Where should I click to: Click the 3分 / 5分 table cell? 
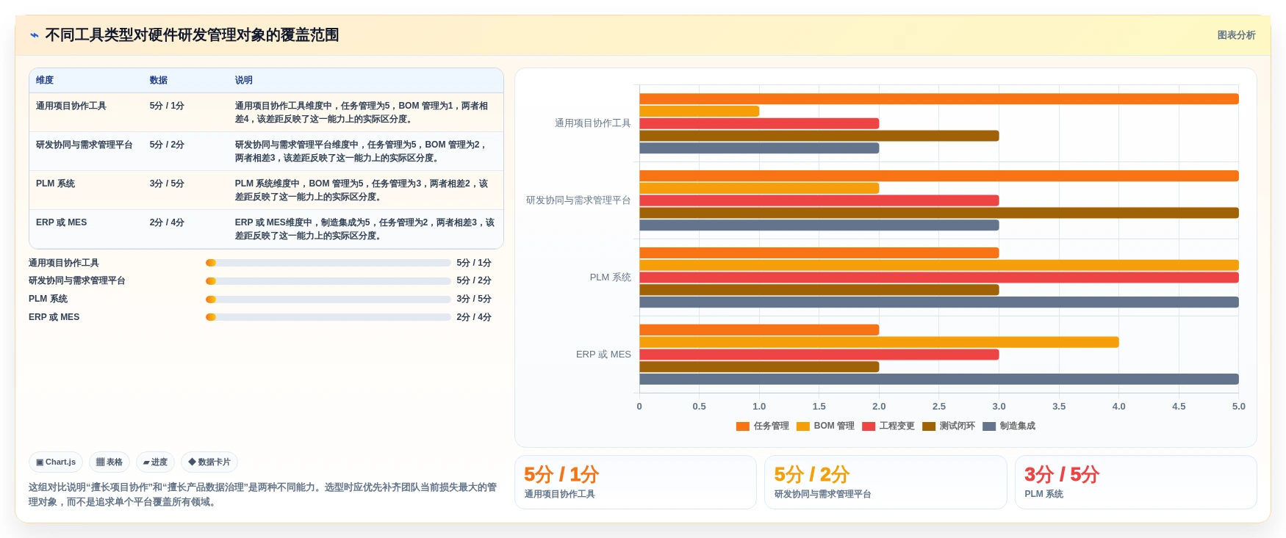pos(167,184)
